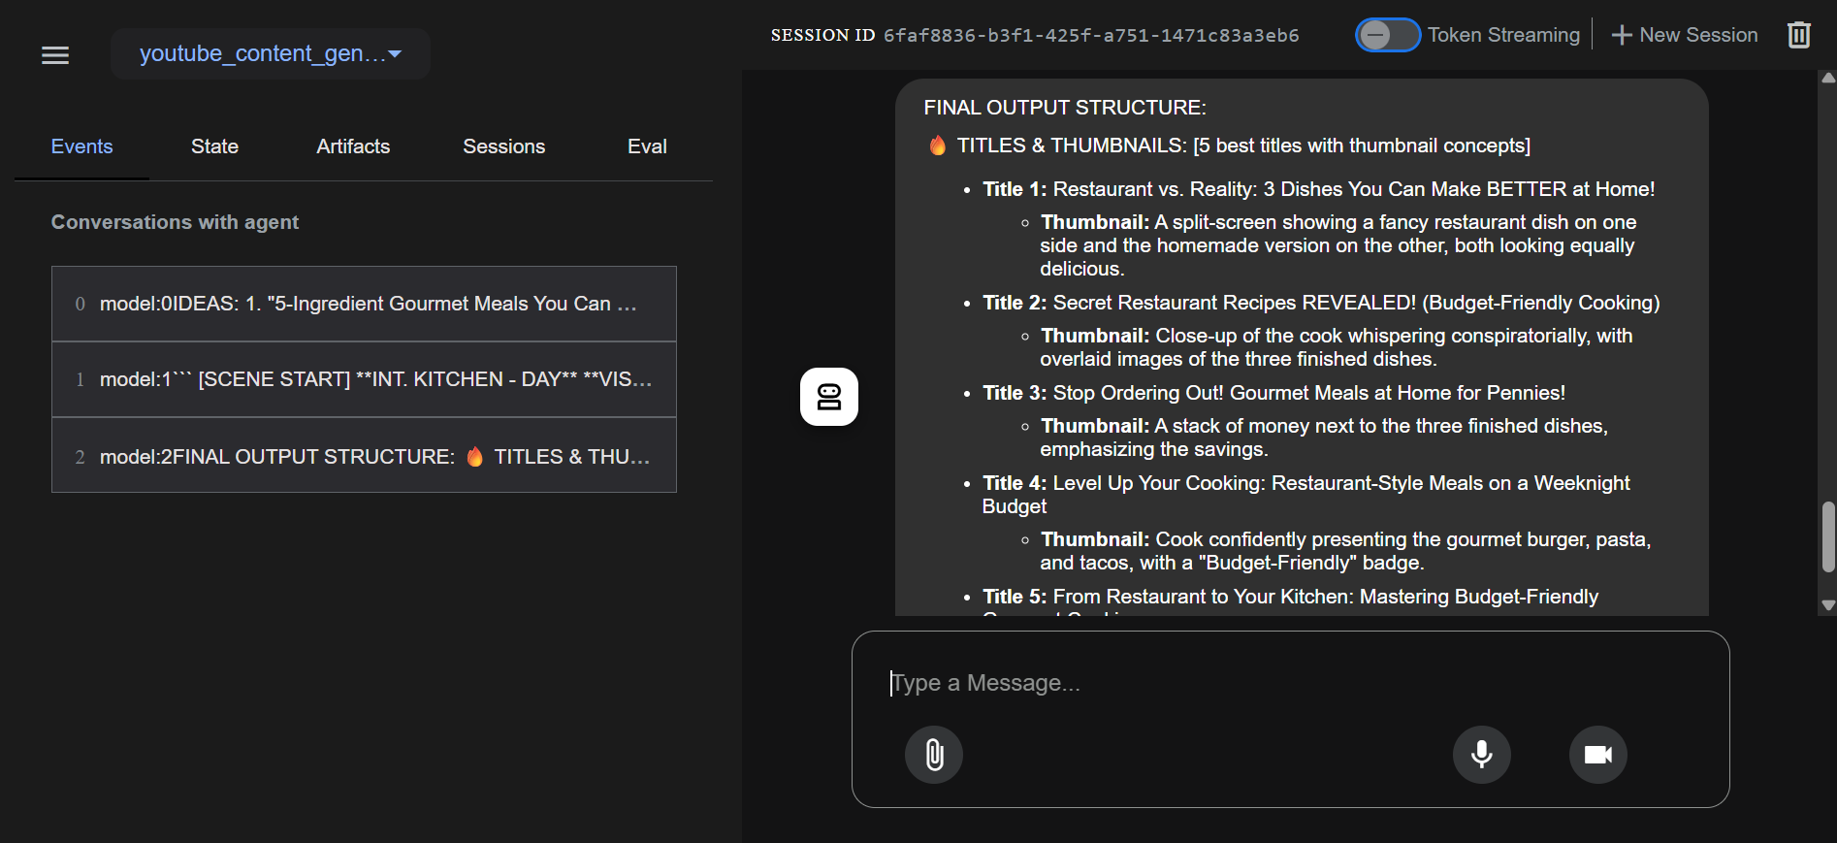Viewport: 1837px width, 843px height.
Task: Click Title 5 From Restaurant to Your Kitchen
Action: 1290,597
